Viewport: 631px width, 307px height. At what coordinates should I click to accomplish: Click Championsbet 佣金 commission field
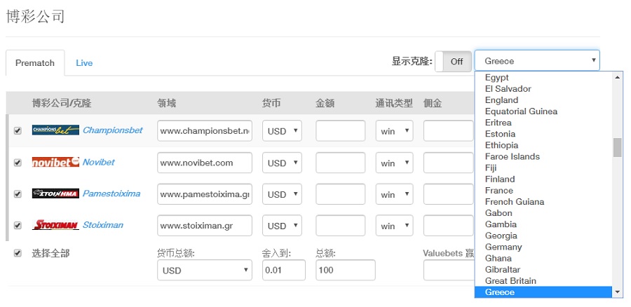449,131
